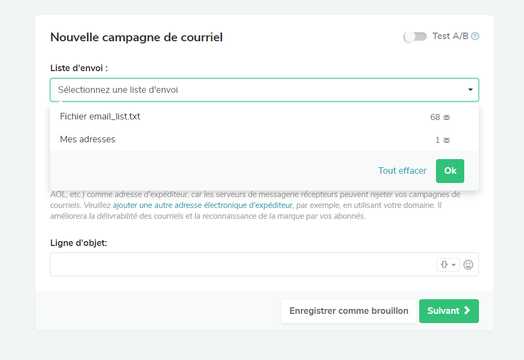Click the help icon beside Test A/B
Image resolution: width=524 pixels, height=360 pixels.
pyautogui.click(x=475, y=36)
